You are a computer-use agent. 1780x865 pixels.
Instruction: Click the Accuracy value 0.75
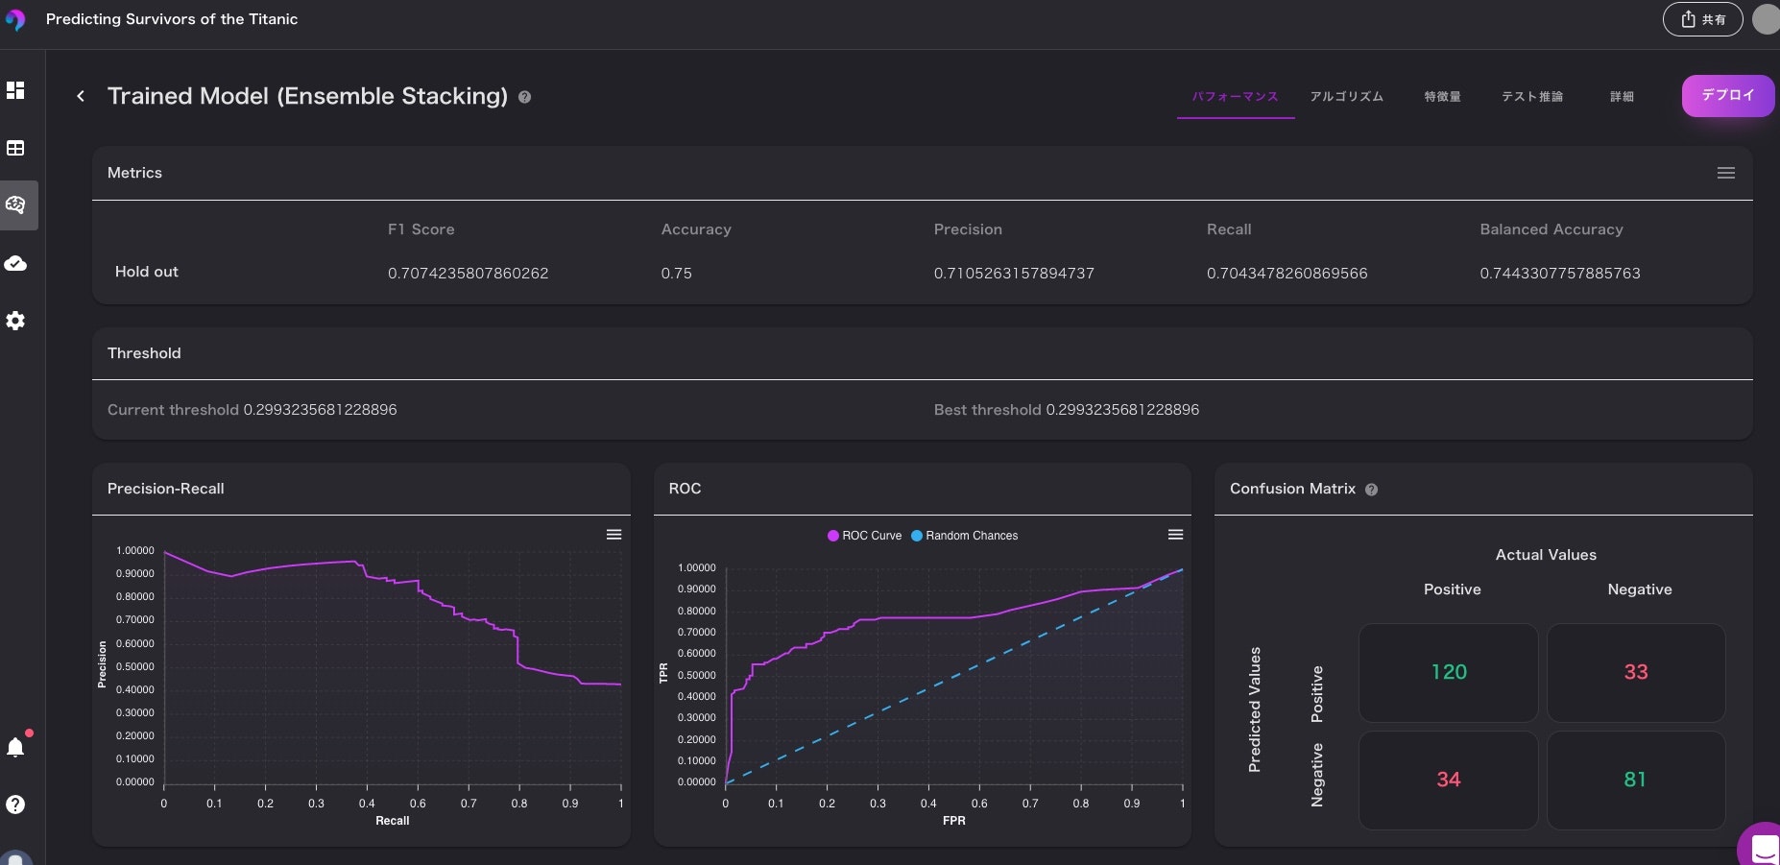tap(677, 274)
